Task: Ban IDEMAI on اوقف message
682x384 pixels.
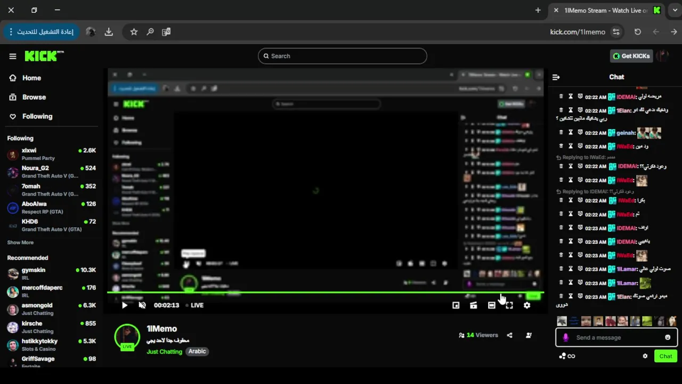Action: point(580,228)
